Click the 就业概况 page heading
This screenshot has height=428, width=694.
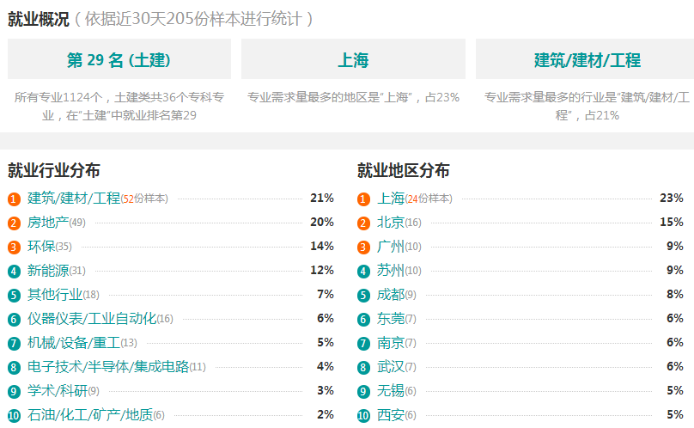pyautogui.click(x=39, y=19)
